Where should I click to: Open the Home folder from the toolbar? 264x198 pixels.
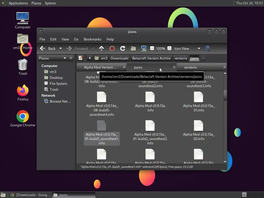coord(133,48)
